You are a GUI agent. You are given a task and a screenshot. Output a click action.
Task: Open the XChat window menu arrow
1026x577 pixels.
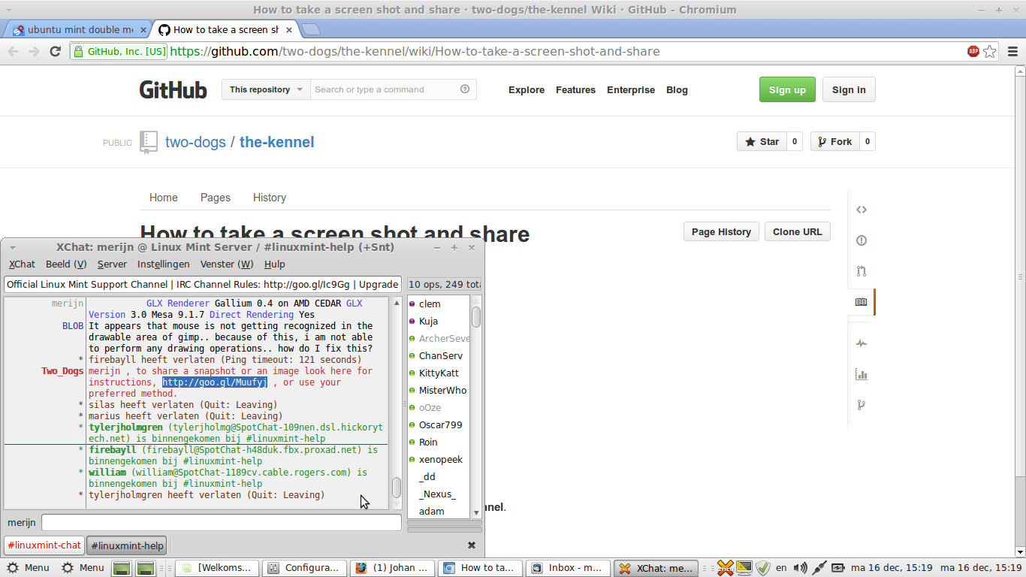tap(13, 247)
